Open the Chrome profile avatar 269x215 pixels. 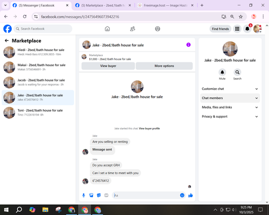pos(254,17)
